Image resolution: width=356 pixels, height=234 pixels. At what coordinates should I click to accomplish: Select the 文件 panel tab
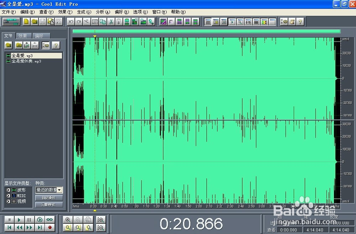point(9,35)
